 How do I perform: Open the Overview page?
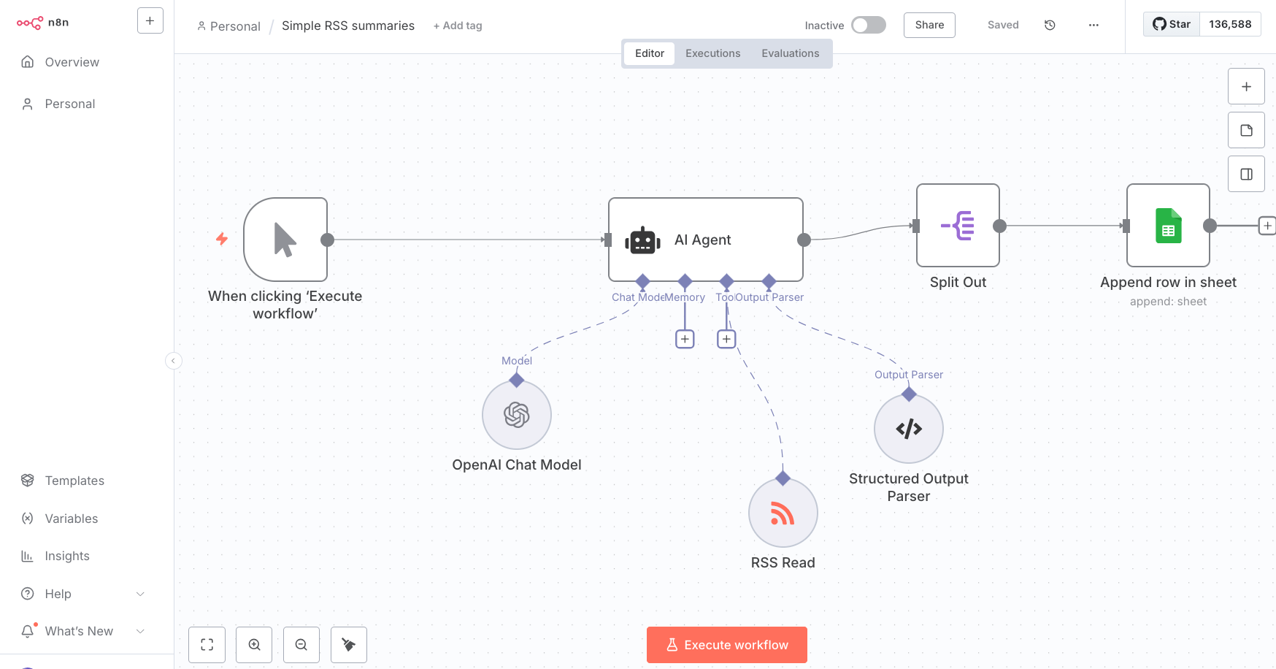[72, 62]
